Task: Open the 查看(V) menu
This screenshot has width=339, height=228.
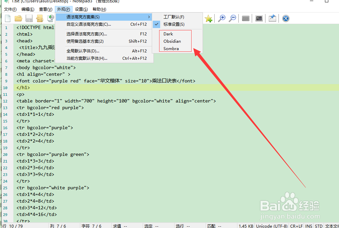Action: tap(45, 9)
